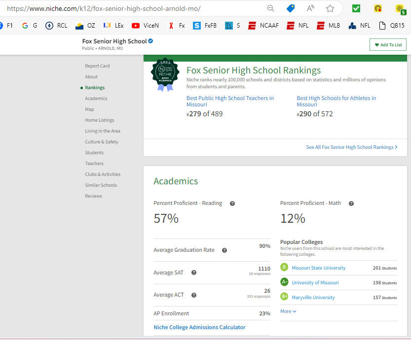Open the OZ bookmark
The image size is (411, 340).
(x=85, y=26)
